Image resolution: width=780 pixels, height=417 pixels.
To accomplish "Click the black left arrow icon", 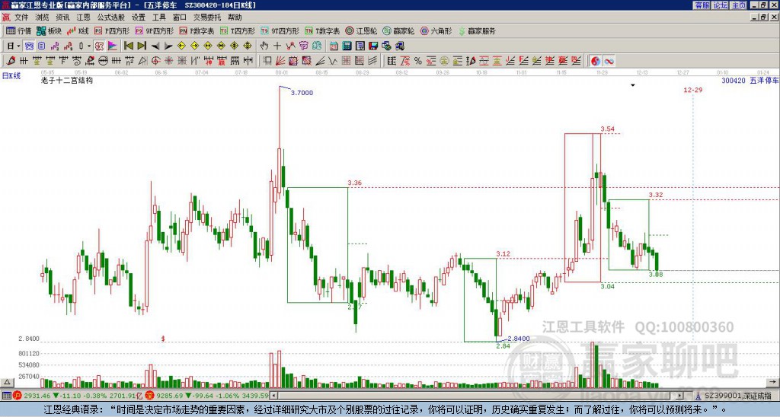I will click(155, 46).
